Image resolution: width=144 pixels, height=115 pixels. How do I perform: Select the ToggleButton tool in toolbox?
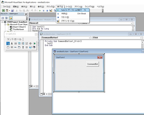34,44
